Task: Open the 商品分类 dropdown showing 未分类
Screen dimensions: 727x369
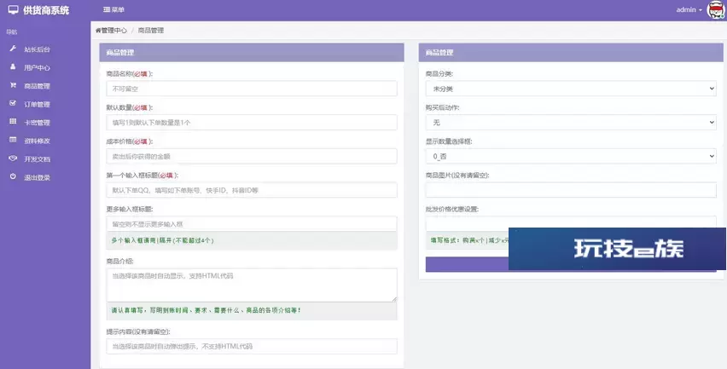Action: (x=571, y=89)
